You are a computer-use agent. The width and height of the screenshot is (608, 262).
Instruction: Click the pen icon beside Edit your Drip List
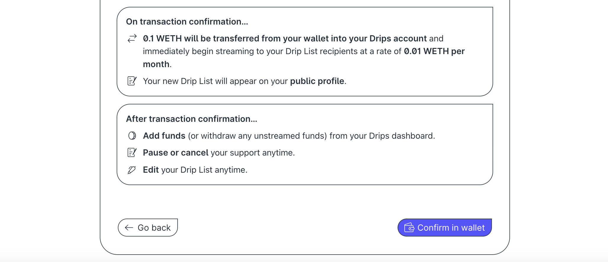132,170
